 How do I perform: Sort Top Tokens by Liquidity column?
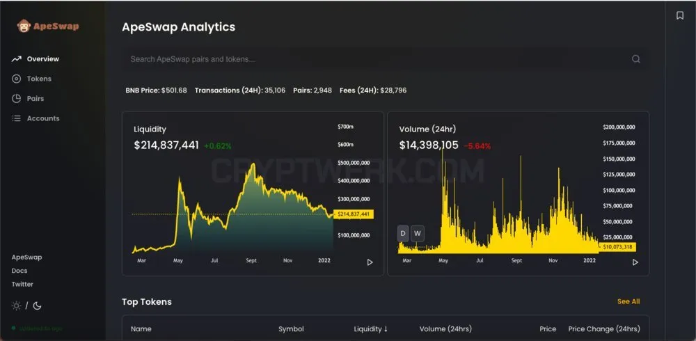371,329
